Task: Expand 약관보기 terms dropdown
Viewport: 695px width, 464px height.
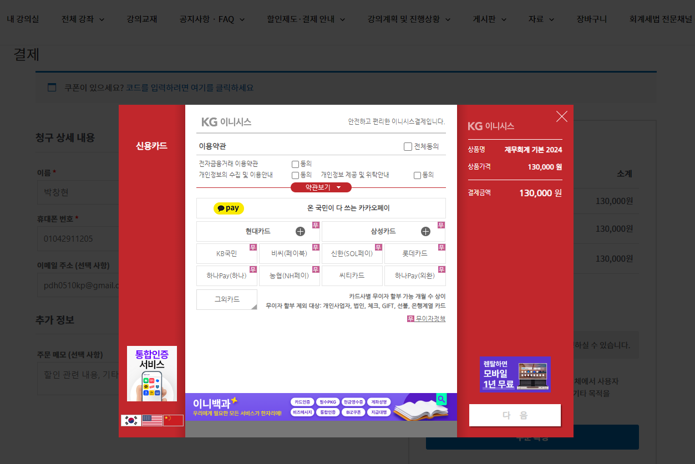Action: coord(321,187)
